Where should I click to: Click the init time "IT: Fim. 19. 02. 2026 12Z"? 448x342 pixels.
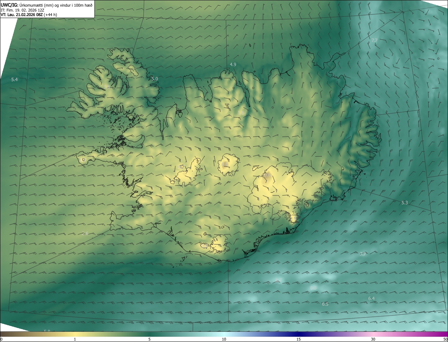click(22, 10)
